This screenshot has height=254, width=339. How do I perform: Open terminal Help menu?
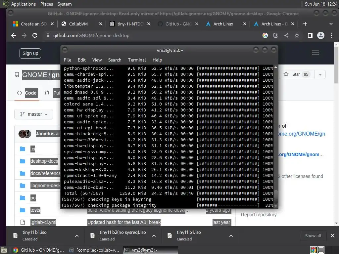(x=157, y=60)
